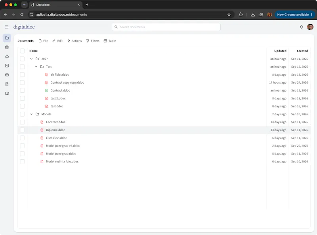
Task: Sort by the Name column header
Action: (34, 51)
